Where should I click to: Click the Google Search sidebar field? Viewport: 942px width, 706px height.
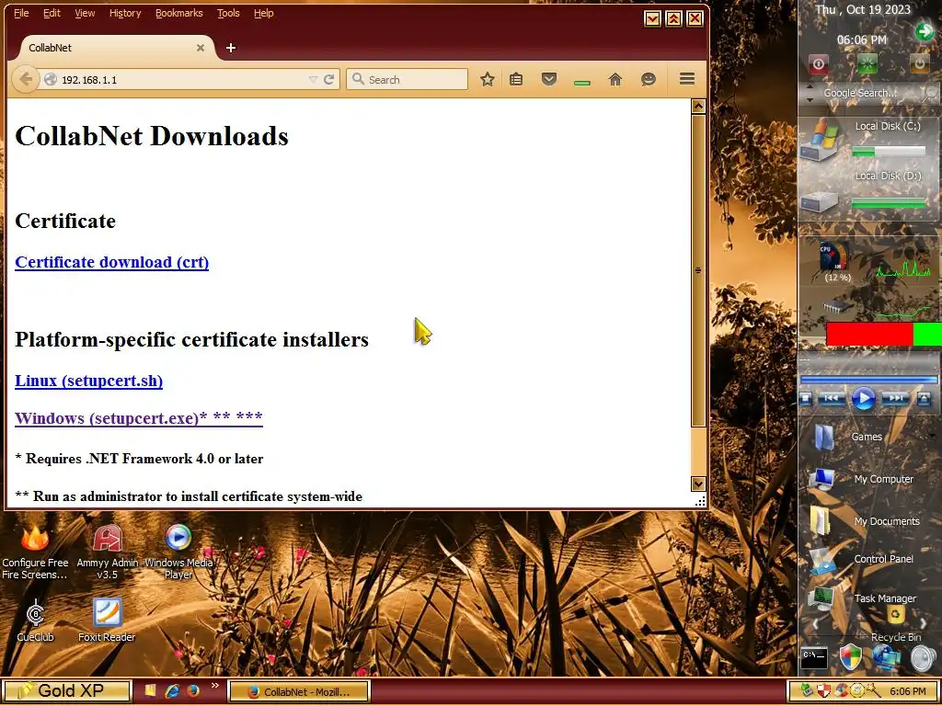point(860,93)
